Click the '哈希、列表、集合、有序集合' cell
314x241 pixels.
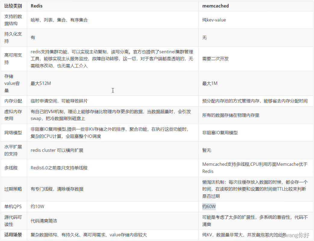[x=59, y=20]
